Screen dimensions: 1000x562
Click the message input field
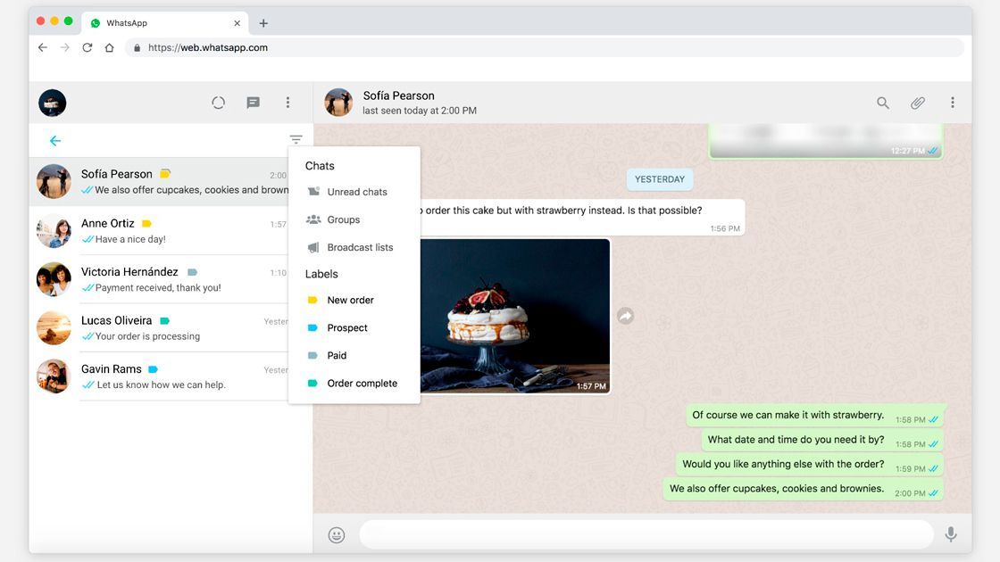coord(646,534)
